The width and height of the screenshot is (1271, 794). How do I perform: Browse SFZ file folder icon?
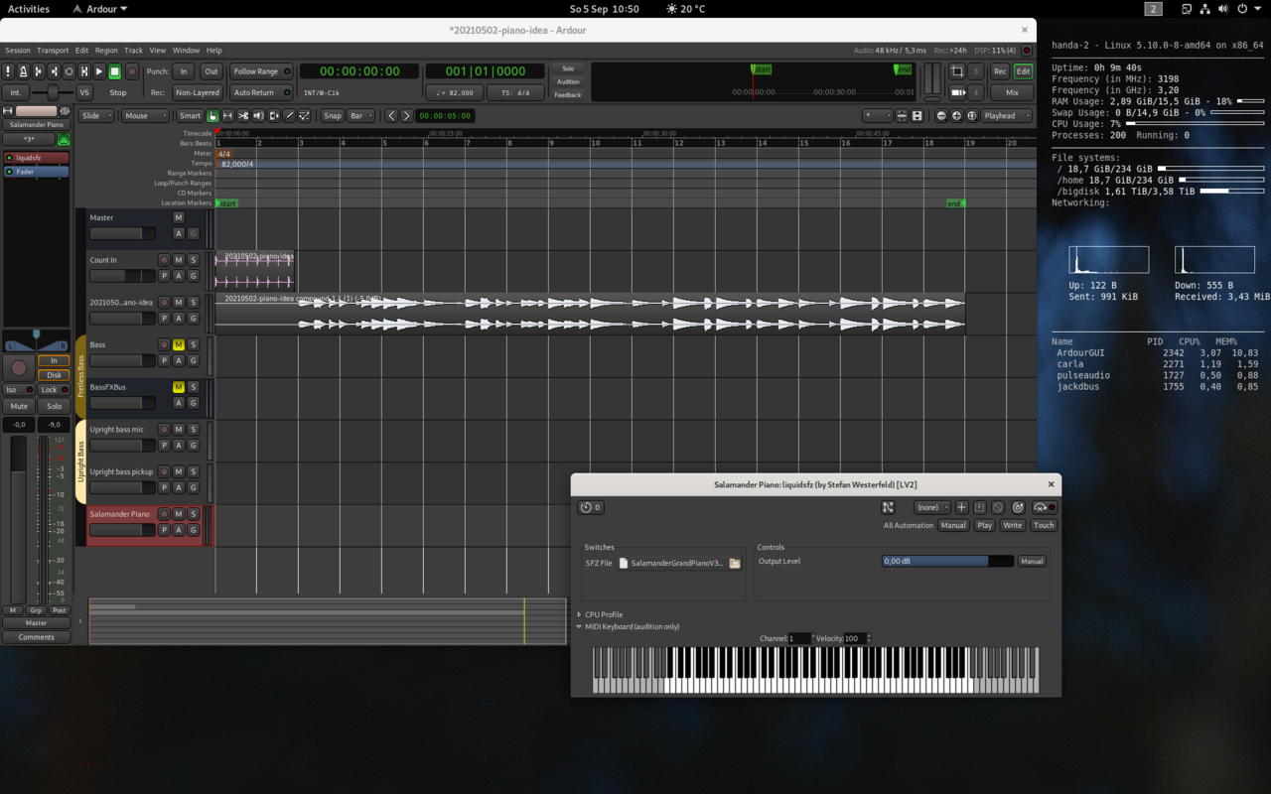click(x=735, y=563)
